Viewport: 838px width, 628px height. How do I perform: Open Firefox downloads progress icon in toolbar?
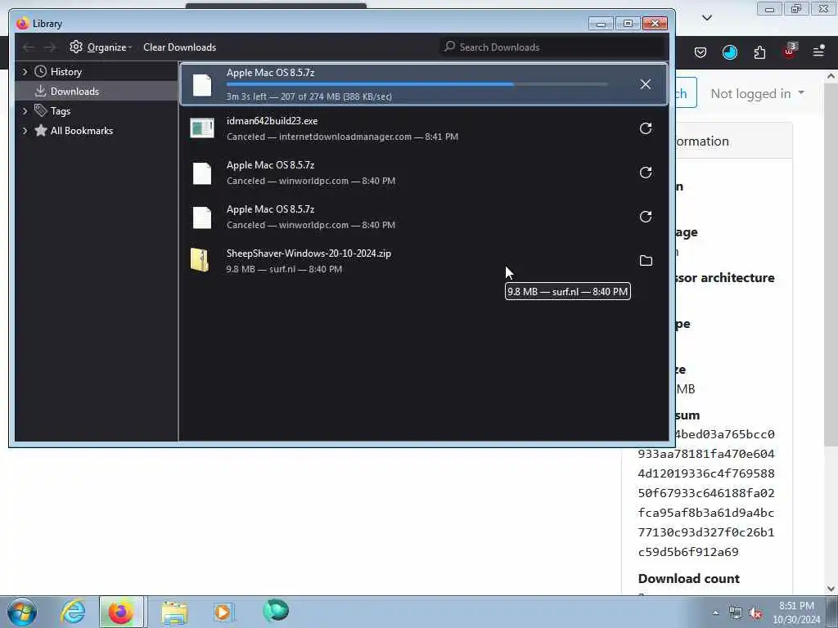pos(729,52)
